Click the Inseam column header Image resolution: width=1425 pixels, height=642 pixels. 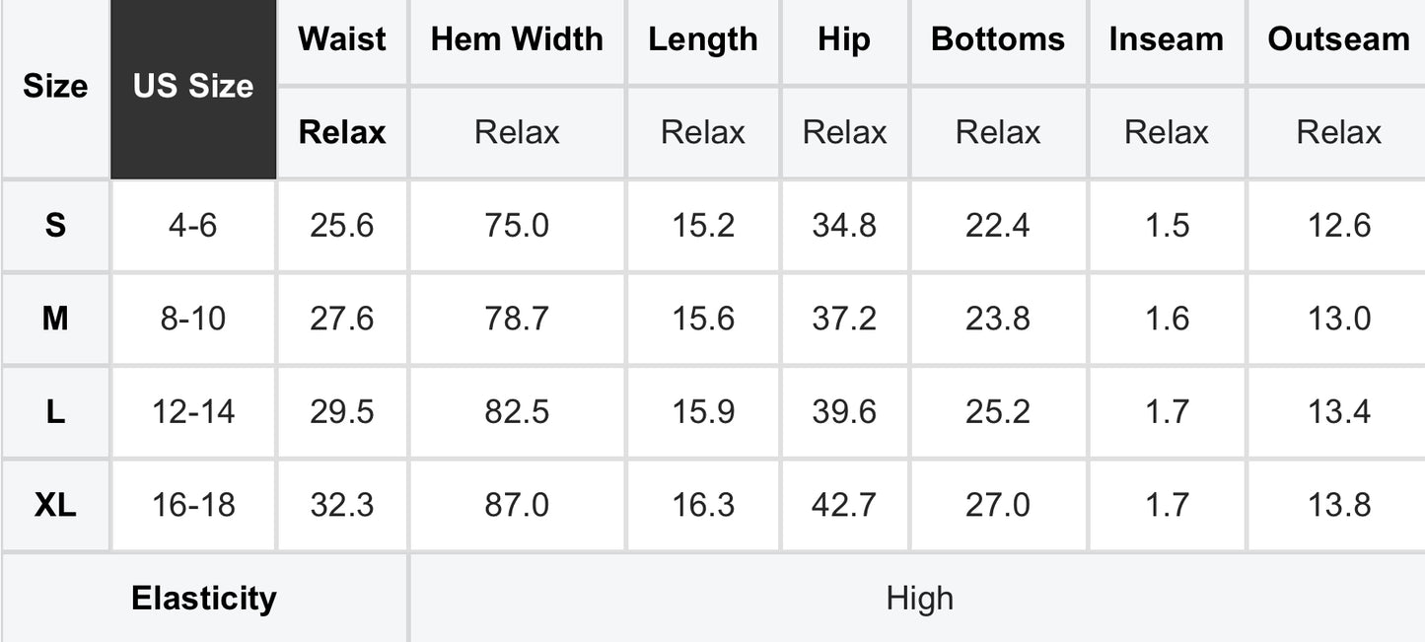point(1167,40)
